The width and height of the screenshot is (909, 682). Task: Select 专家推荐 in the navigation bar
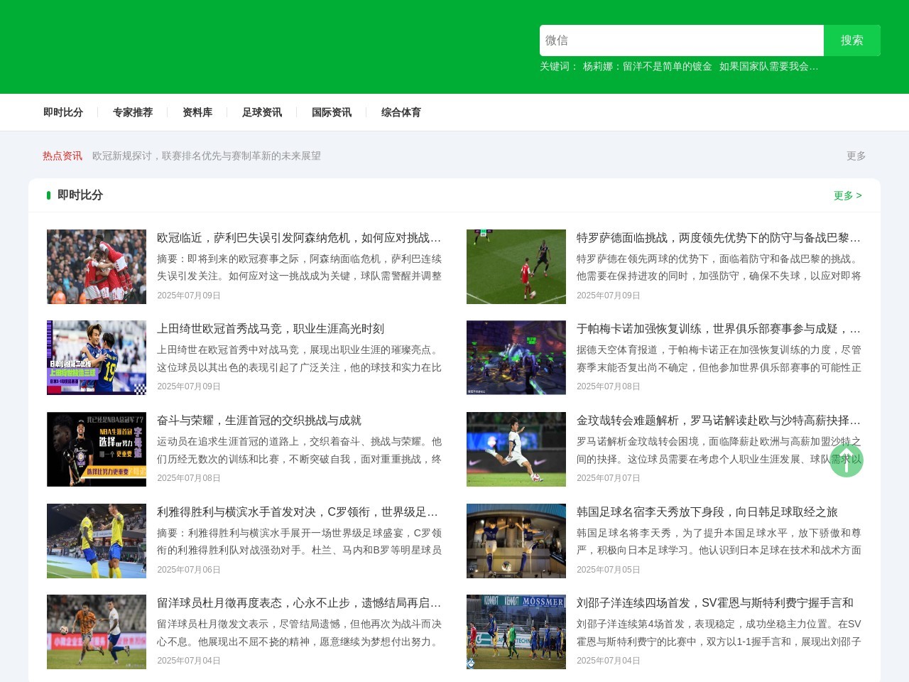click(x=133, y=112)
